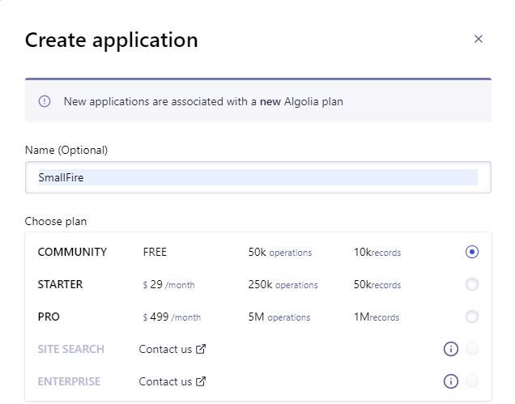
Task: Select the ENTERPRISE plan radio button
Action: click(x=471, y=381)
